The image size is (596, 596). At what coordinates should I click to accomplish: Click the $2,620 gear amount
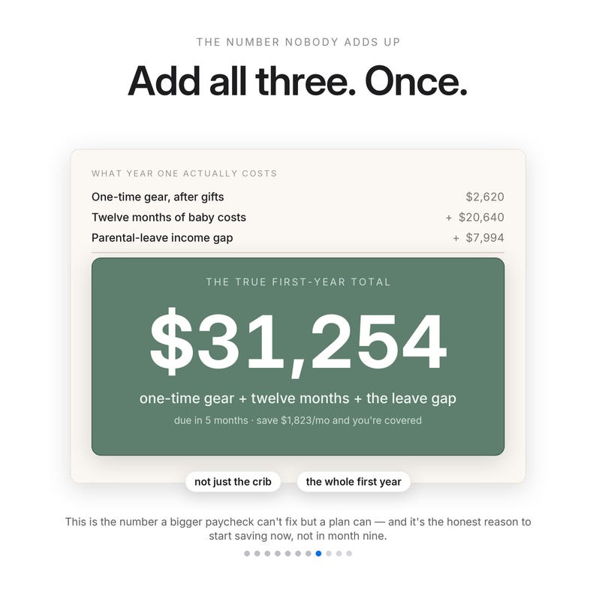pyautogui.click(x=485, y=197)
